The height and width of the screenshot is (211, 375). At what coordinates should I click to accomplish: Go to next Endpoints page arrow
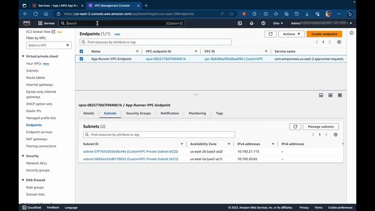tap(330, 42)
